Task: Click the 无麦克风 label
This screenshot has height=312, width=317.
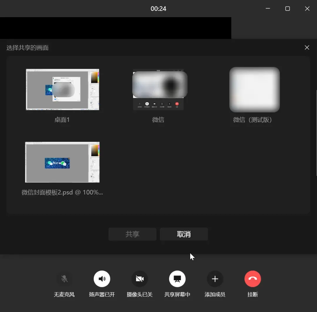Action: [64, 294]
